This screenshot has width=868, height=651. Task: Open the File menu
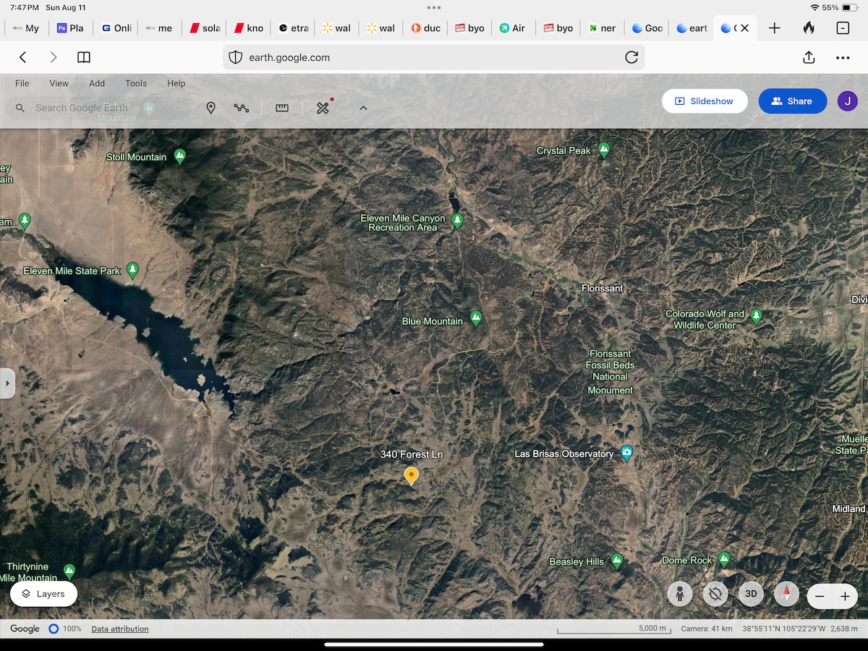[x=22, y=83]
